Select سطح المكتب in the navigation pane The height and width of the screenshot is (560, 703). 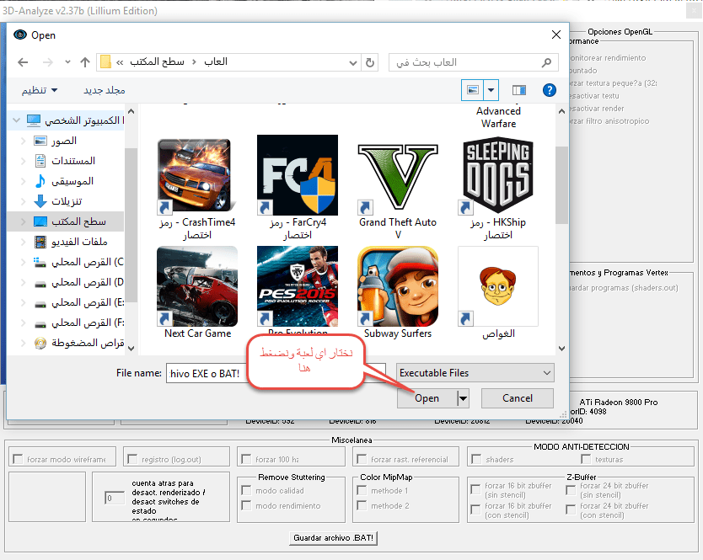78,221
